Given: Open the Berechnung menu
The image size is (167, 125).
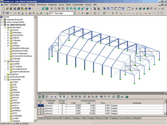Looking at the screenshot, I should 42,4.
